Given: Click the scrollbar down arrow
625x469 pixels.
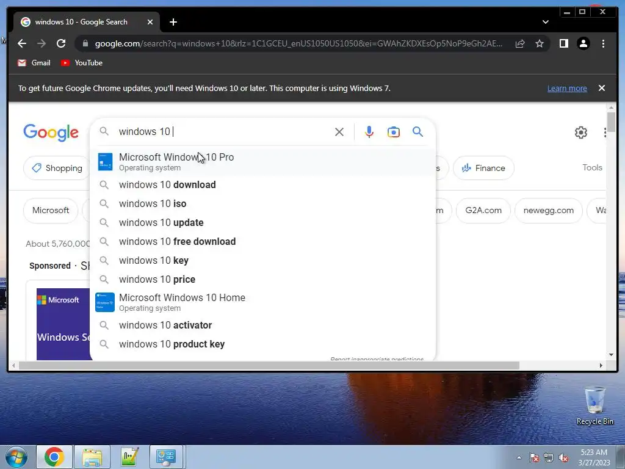Looking at the screenshot, I should coord(611,355).
